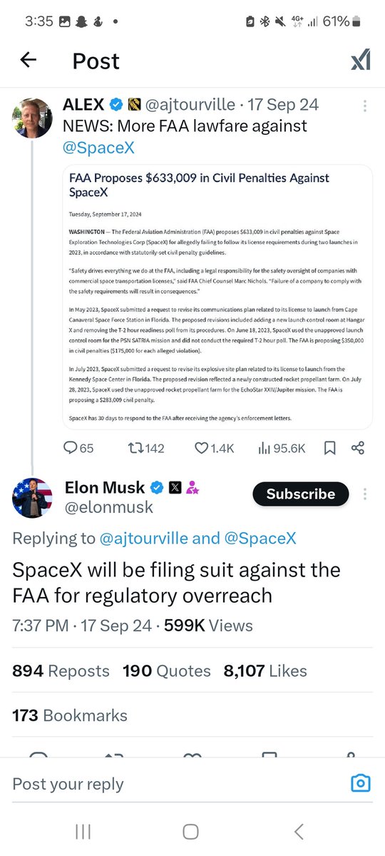View the 894 Reposts list

click(x=61, y=671)
